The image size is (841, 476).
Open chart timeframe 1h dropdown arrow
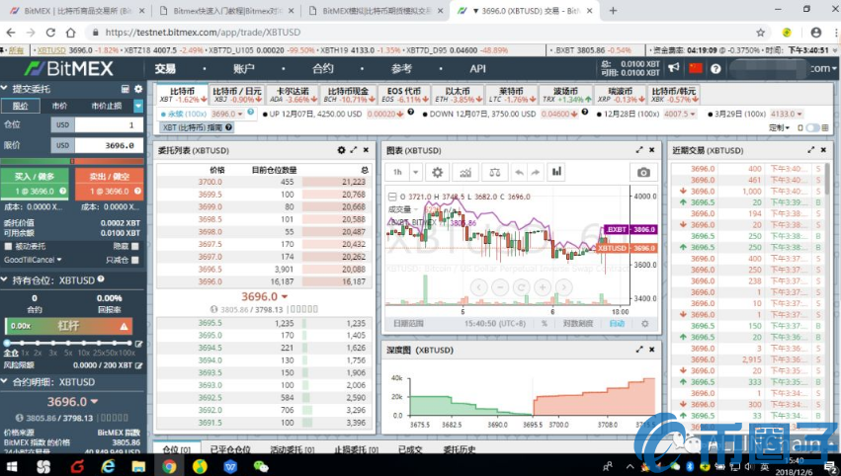pyautogui.click(x=415, y=172)
